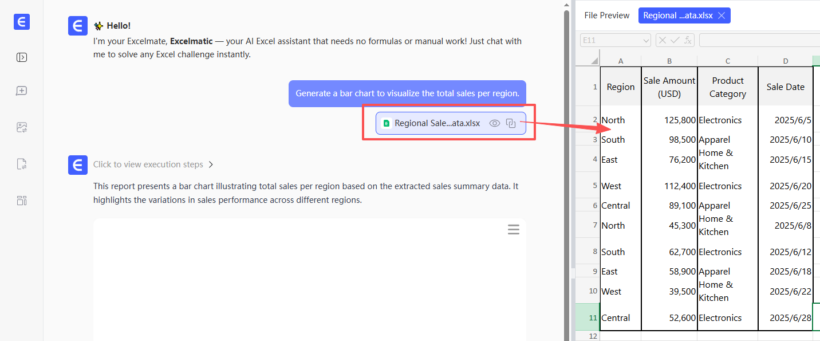Open the image conversion tool icon
This screenshot has height=341, width=820.
(22, 128)
